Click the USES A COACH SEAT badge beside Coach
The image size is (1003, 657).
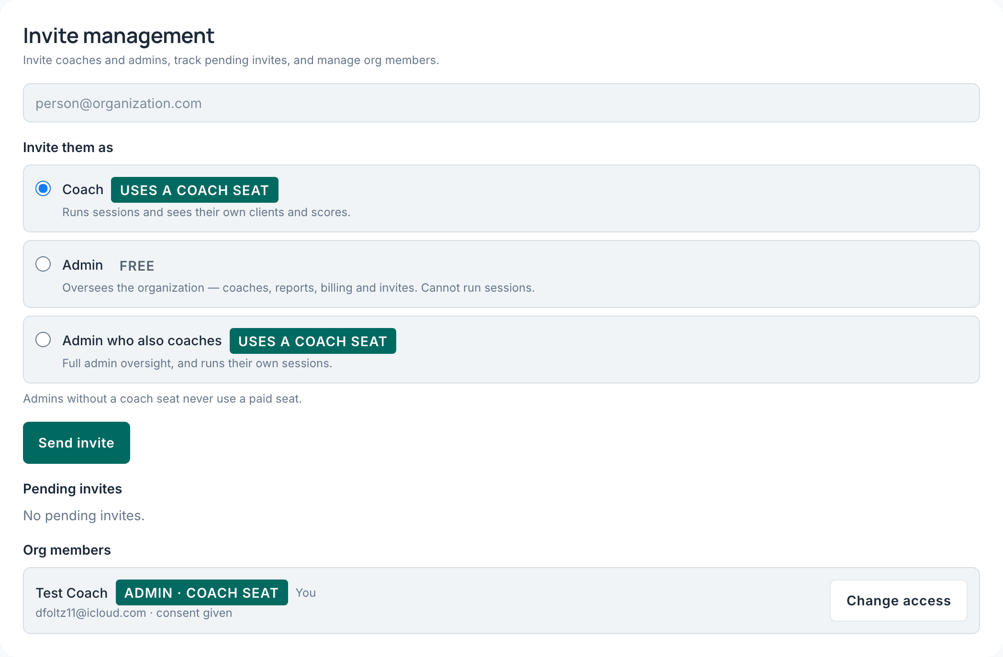tap(194, 190)
